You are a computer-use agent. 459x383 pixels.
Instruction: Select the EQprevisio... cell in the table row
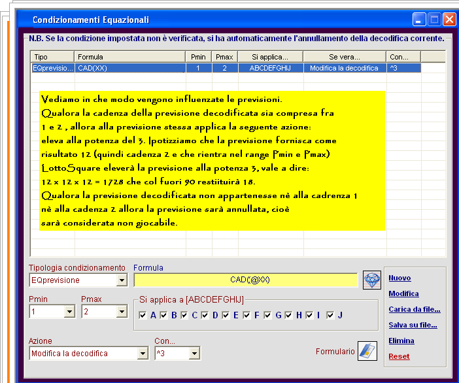(53, 68)
